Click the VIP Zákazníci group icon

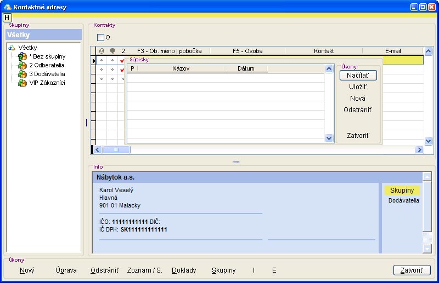[x=22, y=83]
